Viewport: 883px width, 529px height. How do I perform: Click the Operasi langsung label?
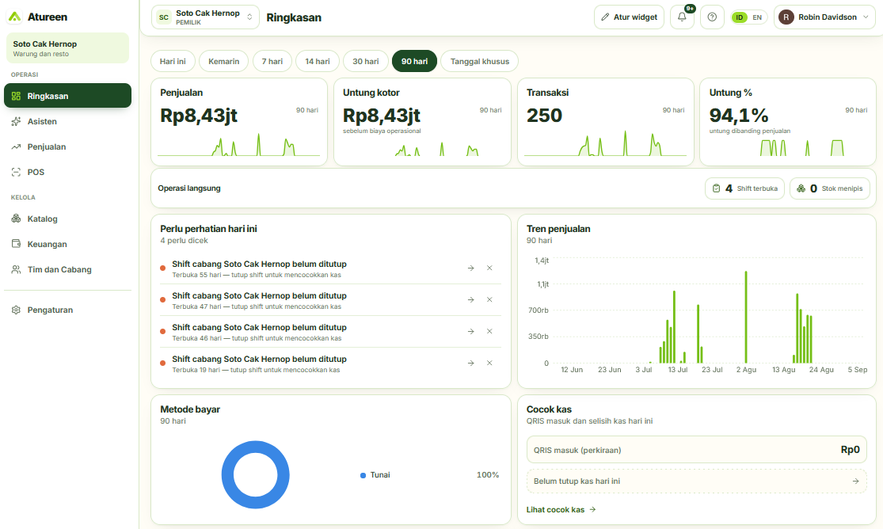pos(189,188)
